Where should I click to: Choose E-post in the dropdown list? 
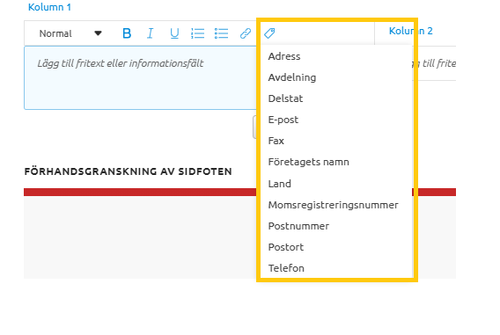pyautogui.click(x=336, y=120)
